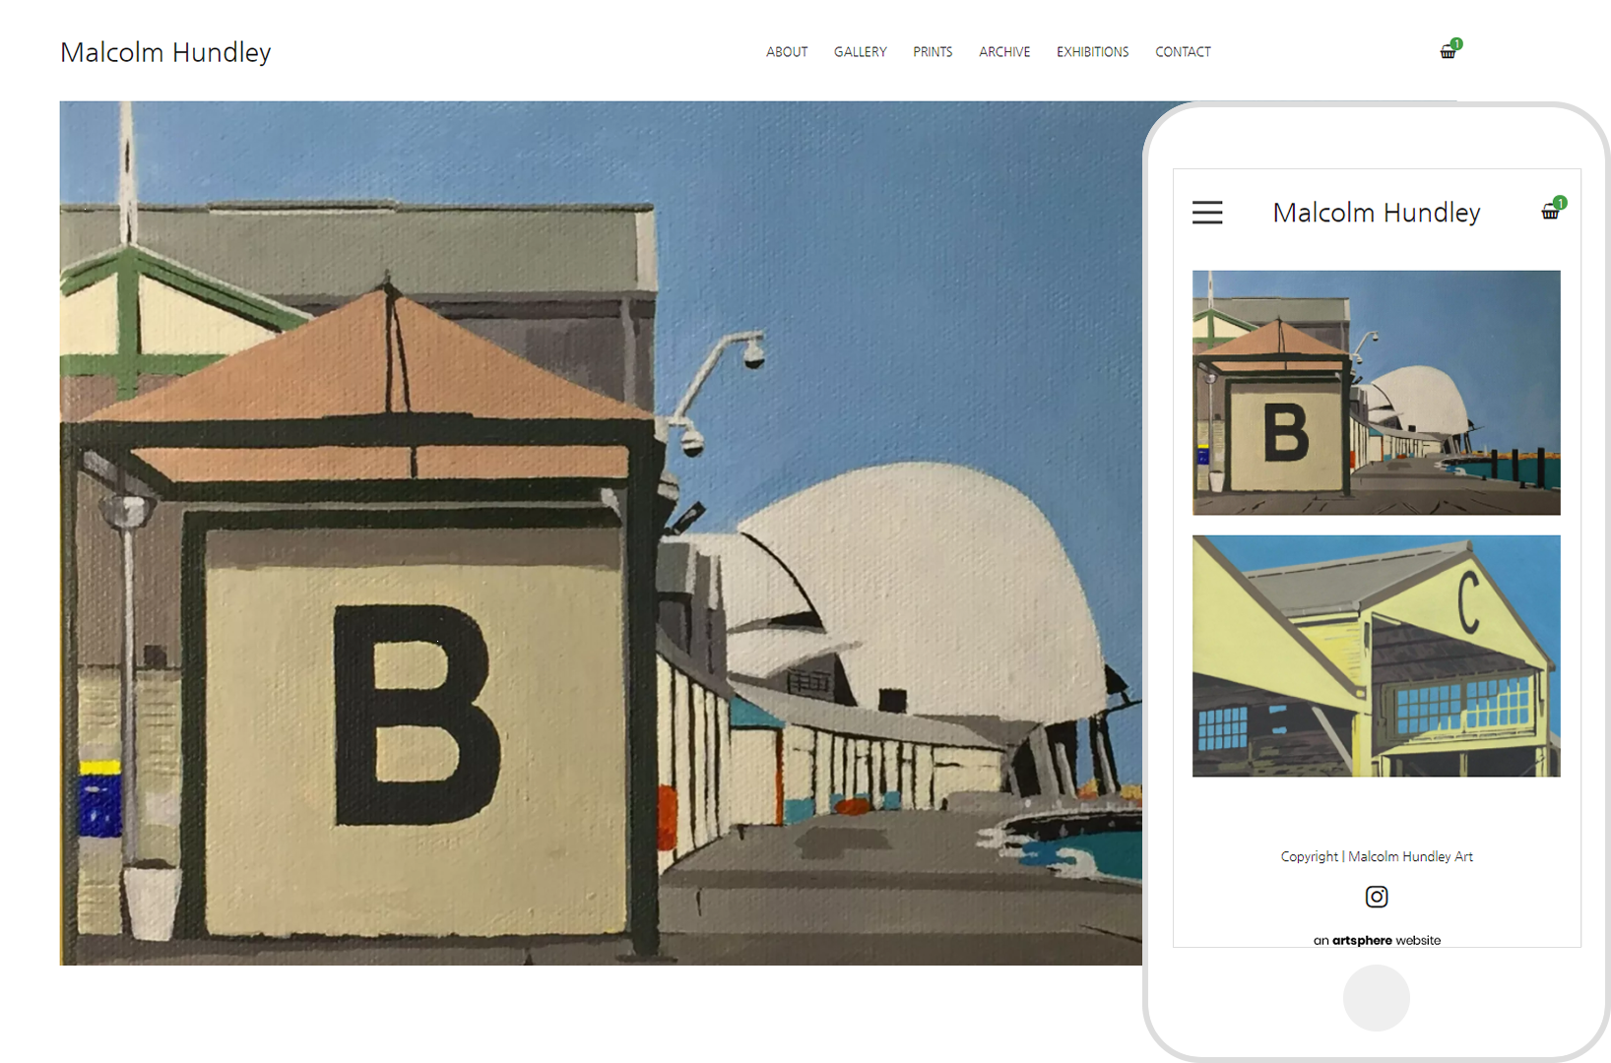Tap the basket icon in phone preview
Image resolution: width=1611 pixels, height=1063 pixels.
1549,213
